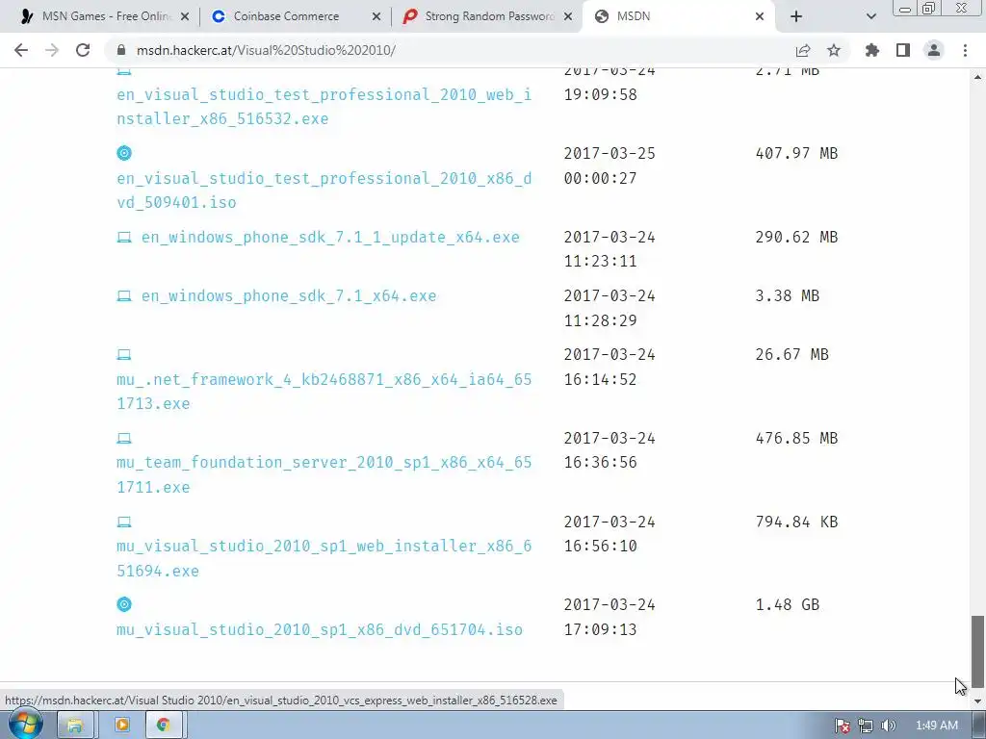Reload the MSDN page
This screenshot has width=986, height=739.
(83, 50)
